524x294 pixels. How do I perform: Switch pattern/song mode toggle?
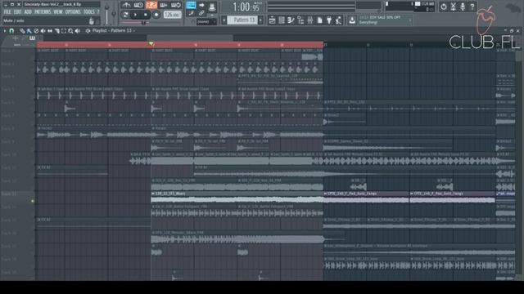pos(125,15)
